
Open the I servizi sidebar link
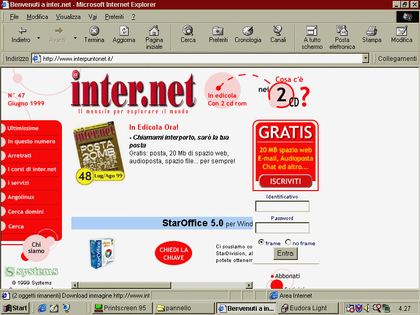[x=18, y=183]
